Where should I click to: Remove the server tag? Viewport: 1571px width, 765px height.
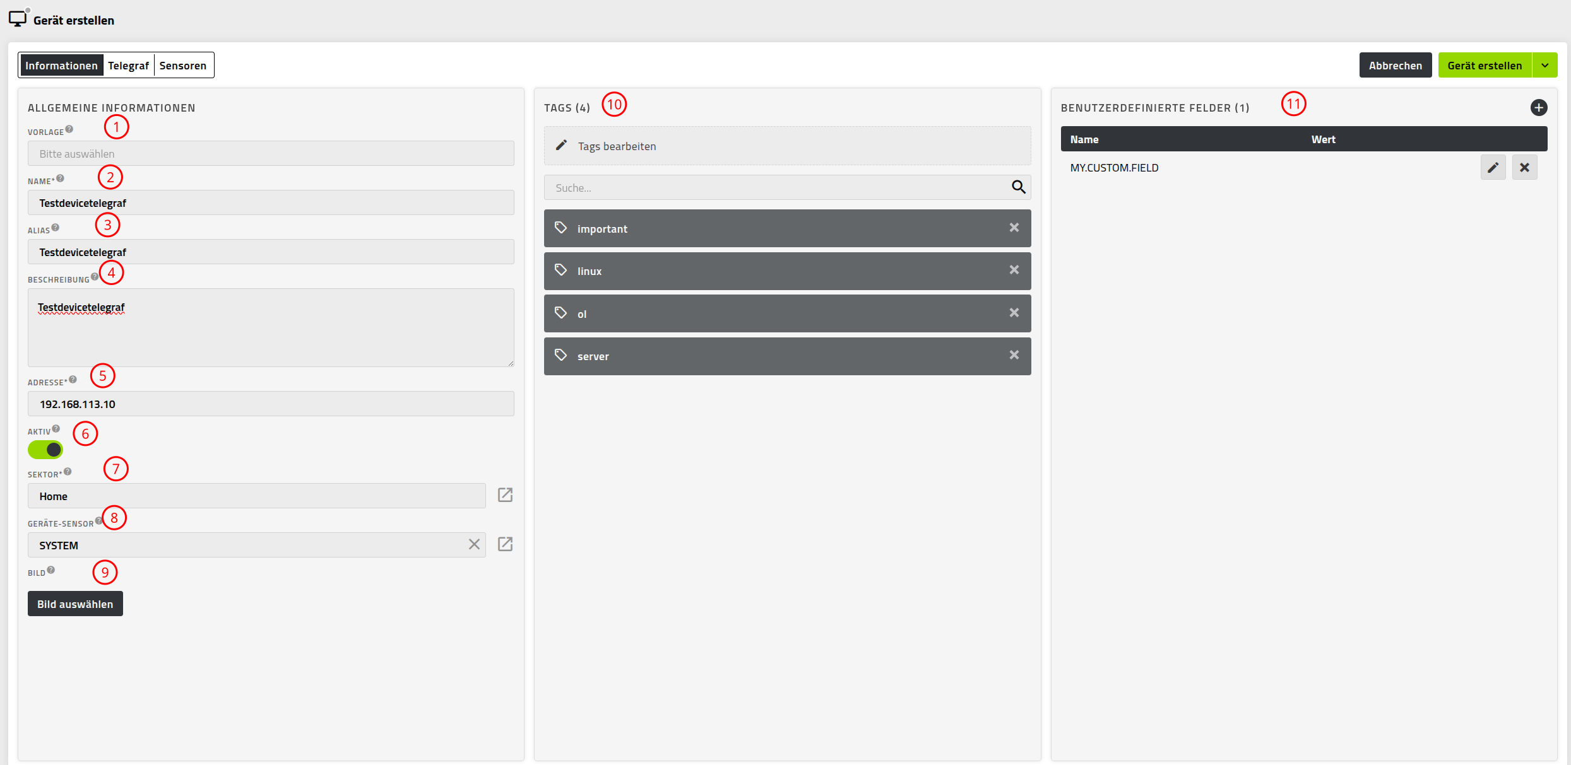click(1014, 355)
